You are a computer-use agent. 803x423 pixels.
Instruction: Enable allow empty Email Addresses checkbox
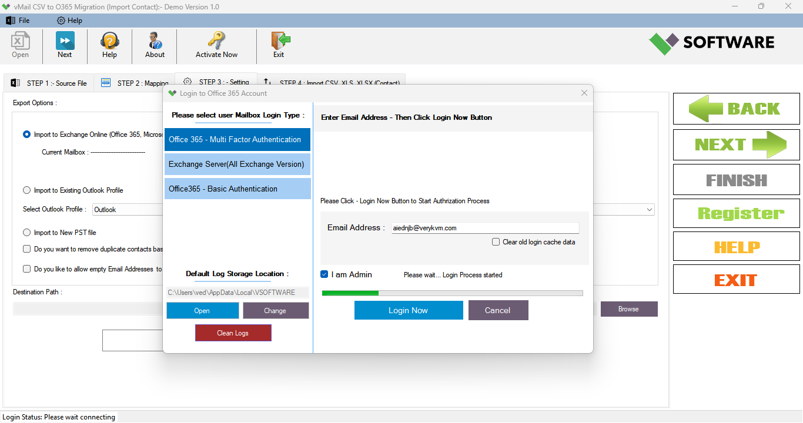tap(26, 269)
